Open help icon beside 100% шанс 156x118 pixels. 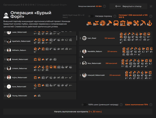(121, 105)
